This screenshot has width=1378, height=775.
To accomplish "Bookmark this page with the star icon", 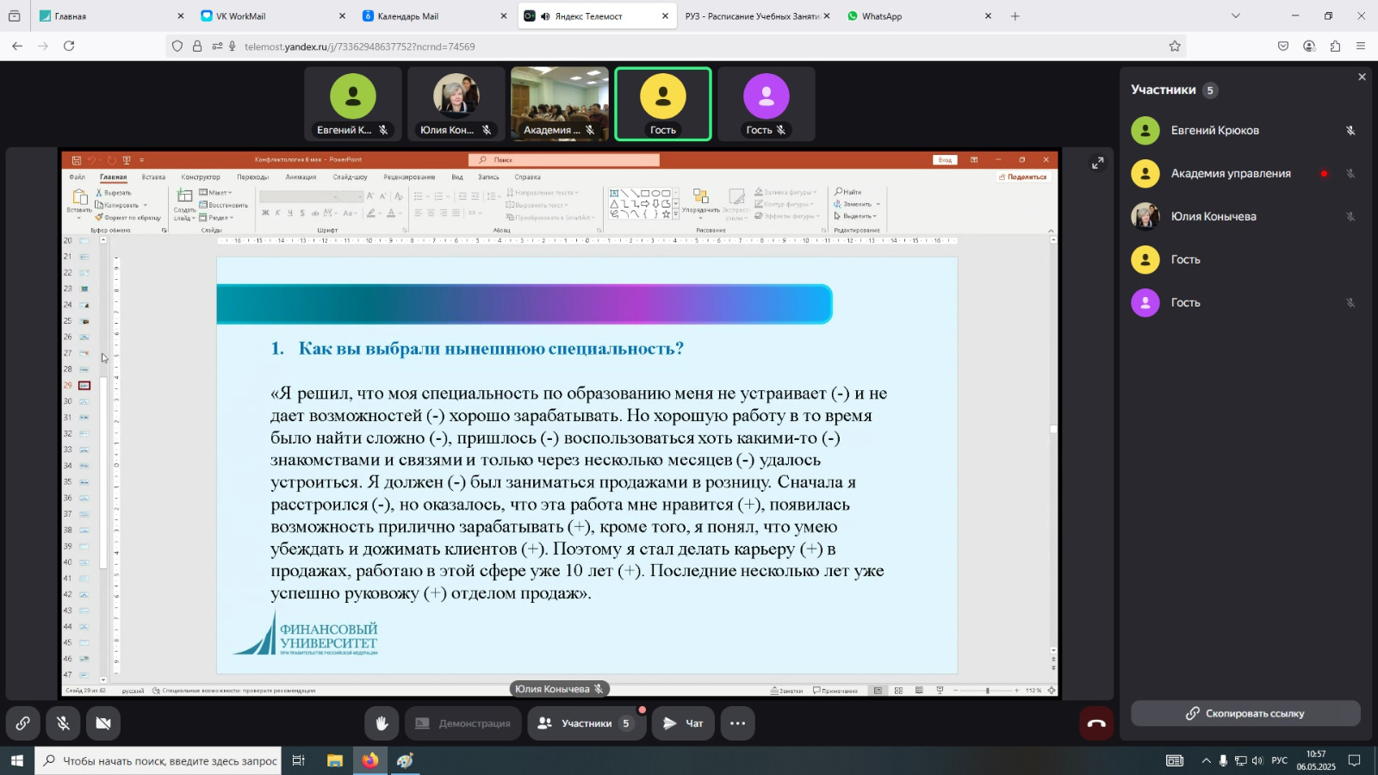I will click(1175, 46).
